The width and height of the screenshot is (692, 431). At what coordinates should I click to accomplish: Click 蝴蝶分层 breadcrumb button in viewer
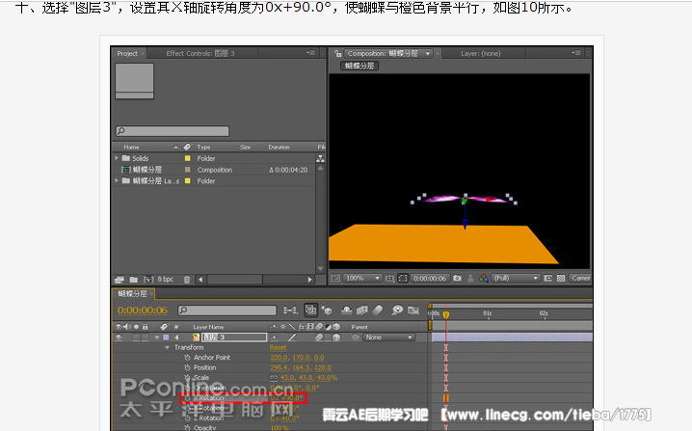tap(359, 66)
